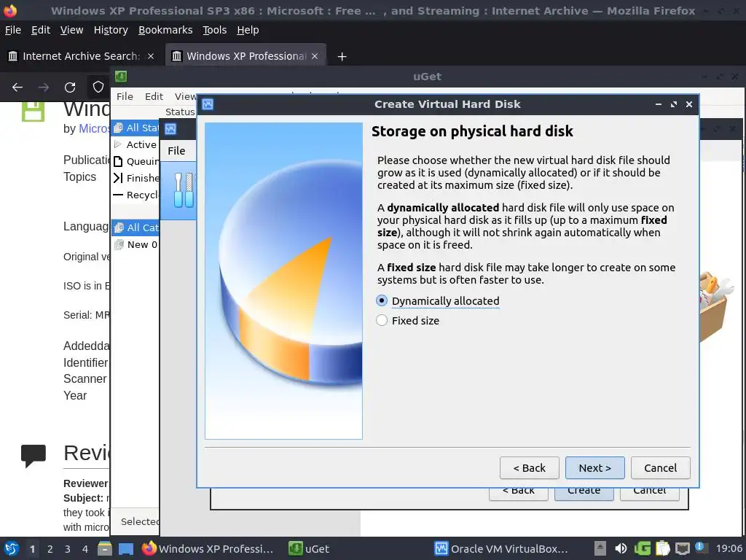Select Active status in uGet sidebar
746x560 pixels.
136,144
